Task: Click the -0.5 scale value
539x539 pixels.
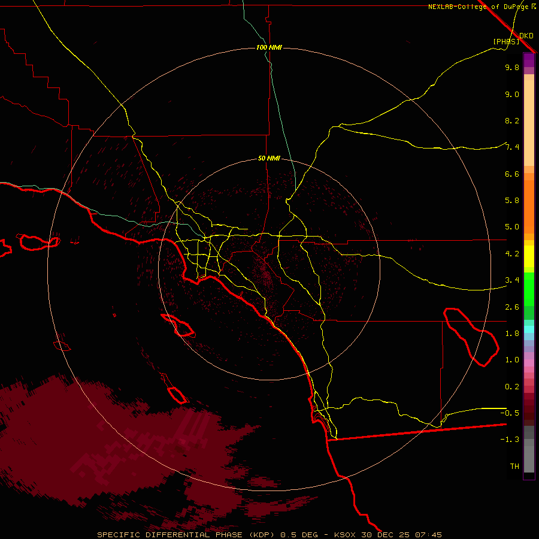Action: [510, 413]
